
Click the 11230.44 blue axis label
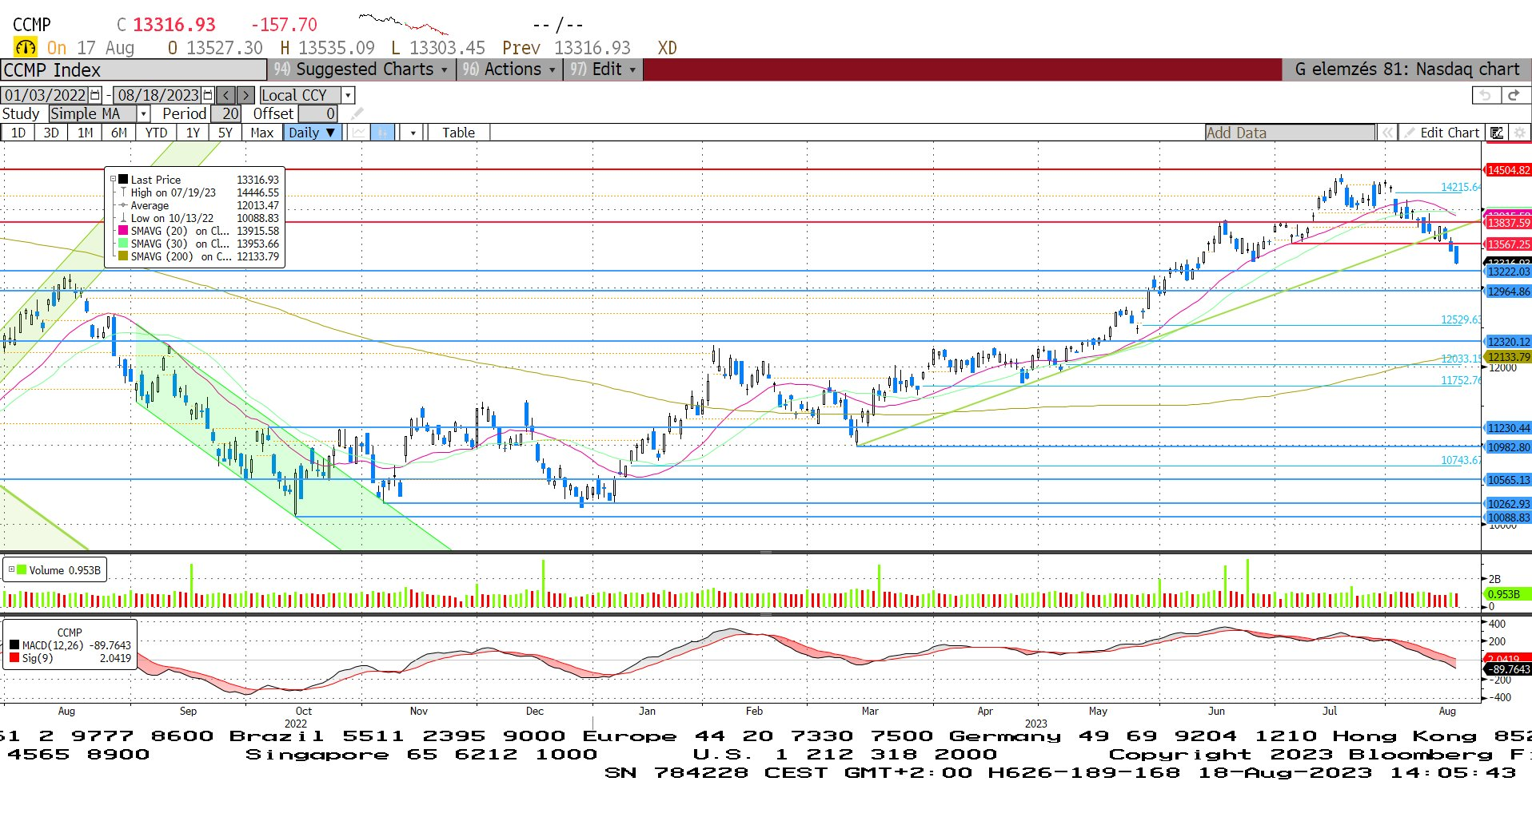(1508, 428)
